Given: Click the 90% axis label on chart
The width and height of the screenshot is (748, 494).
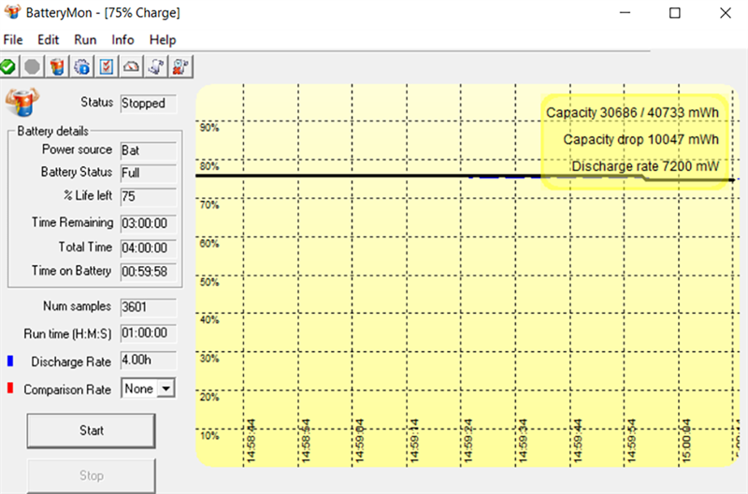Looking at the screenshot, I should click(x=209, y=127).
